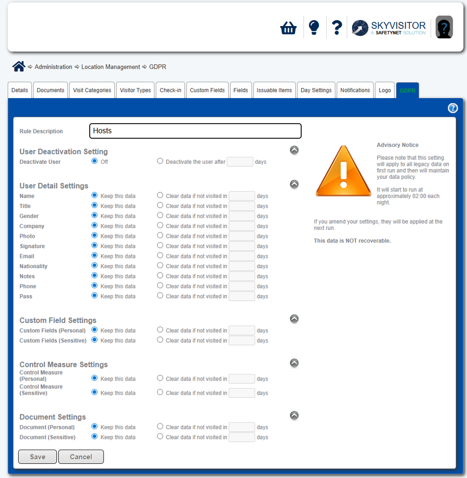Collapse the User Deactivation Setting section
467x478 pixels.
pyautogui.click(x=294, y=151)
